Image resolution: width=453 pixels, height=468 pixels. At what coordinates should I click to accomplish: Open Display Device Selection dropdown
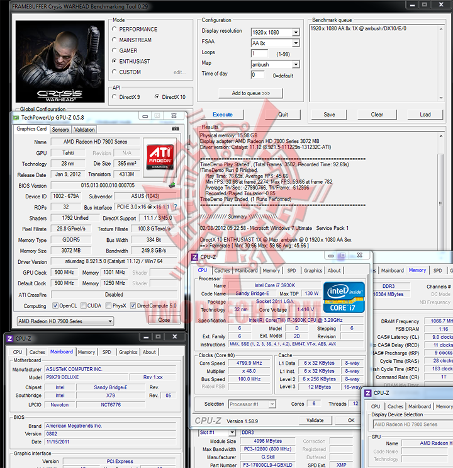(413, 425)
